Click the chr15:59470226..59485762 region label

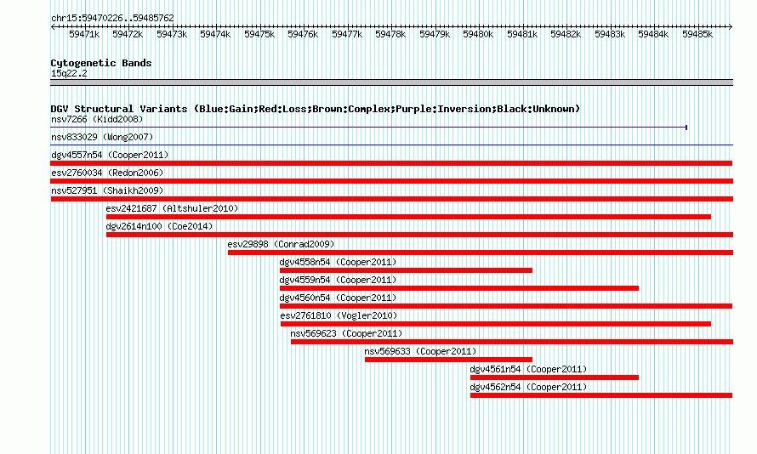point(112,18)
